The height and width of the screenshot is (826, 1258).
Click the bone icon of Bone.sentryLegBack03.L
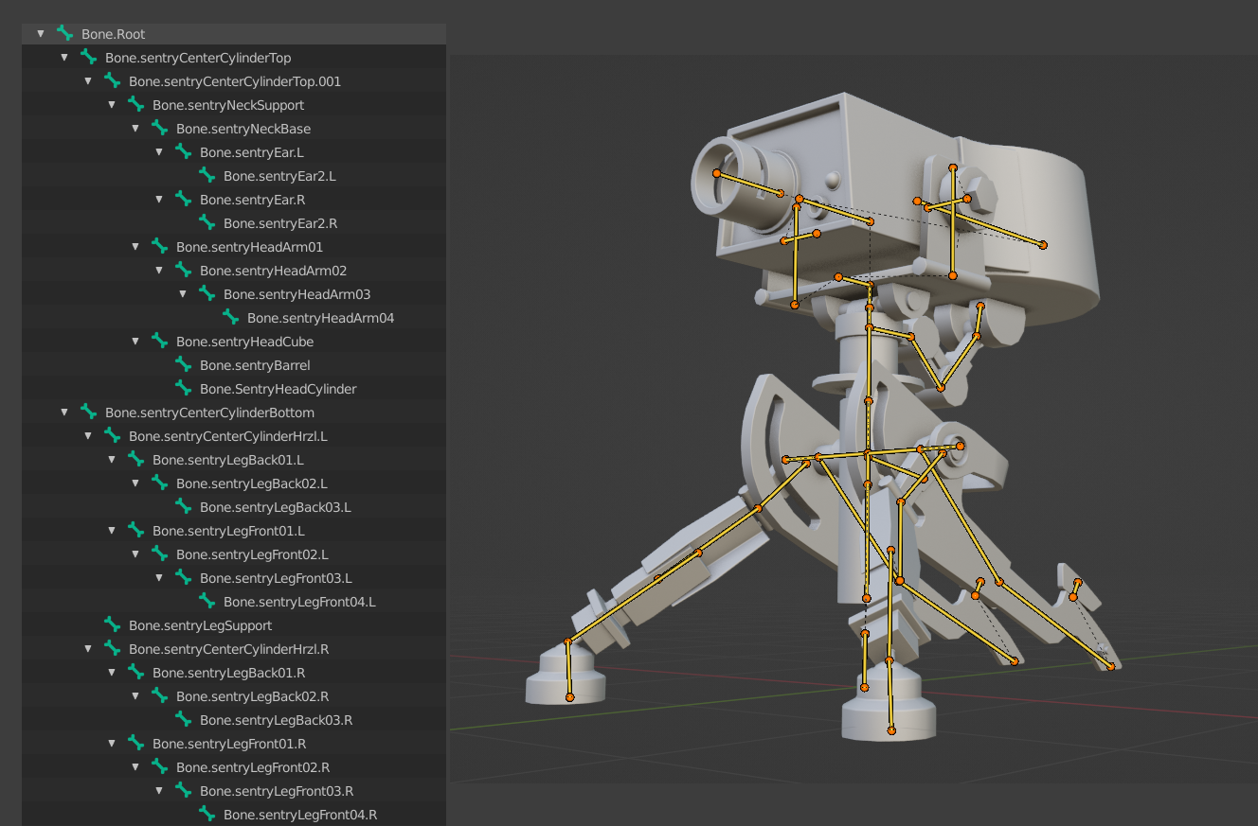click(x=183, y=506)
